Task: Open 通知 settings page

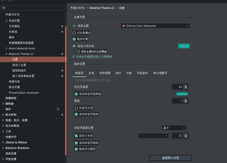Action: (12, 37)
